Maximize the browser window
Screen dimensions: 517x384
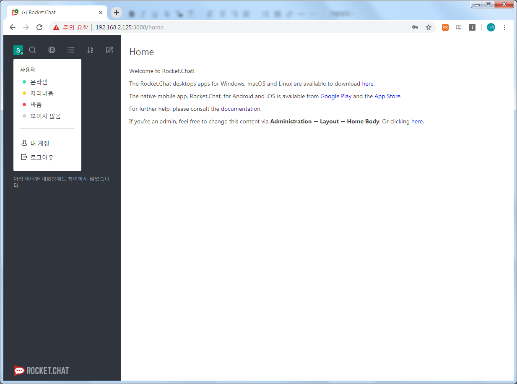click(x=488, y=4)
